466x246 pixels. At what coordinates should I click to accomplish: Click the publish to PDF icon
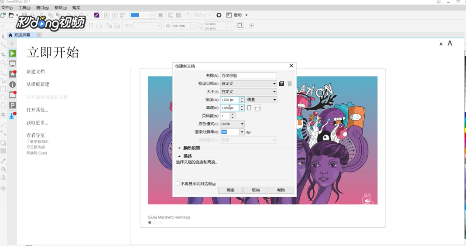point(123,15)
